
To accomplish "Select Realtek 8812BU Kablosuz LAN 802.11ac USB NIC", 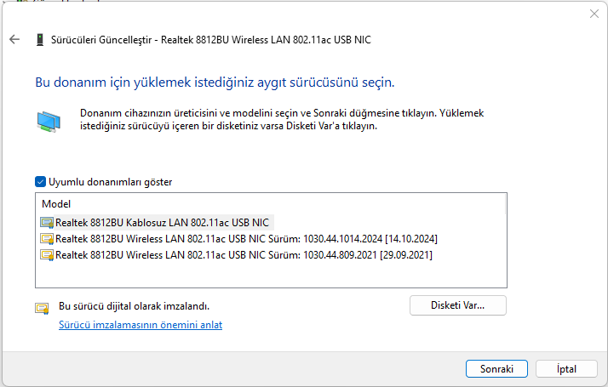I will [162, 223].
